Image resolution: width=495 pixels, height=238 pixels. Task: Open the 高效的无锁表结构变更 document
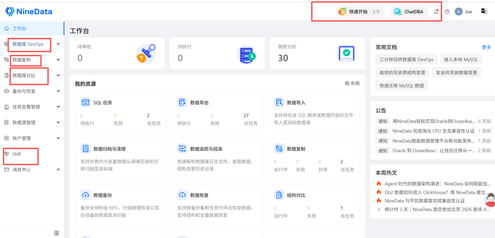click(x=402, y=73)
